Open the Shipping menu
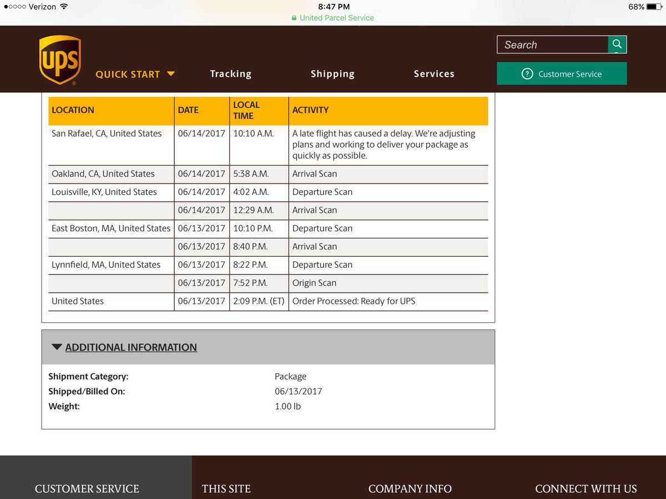Viewport: 666px width, 499px height. pyautogui.click(x=332, y=74)
